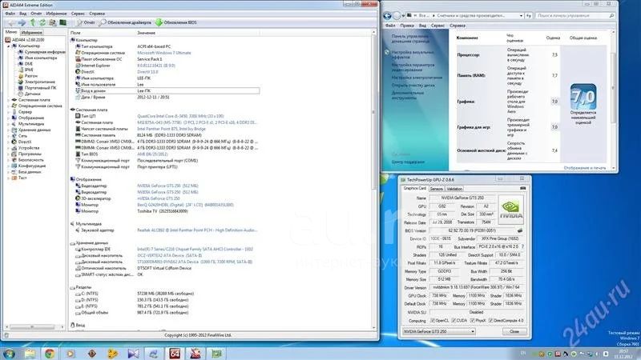The height and width of the screenshot is (360, 641).
Task: Collapse the Компьютер tree node
Action: (x=8, y=46)
